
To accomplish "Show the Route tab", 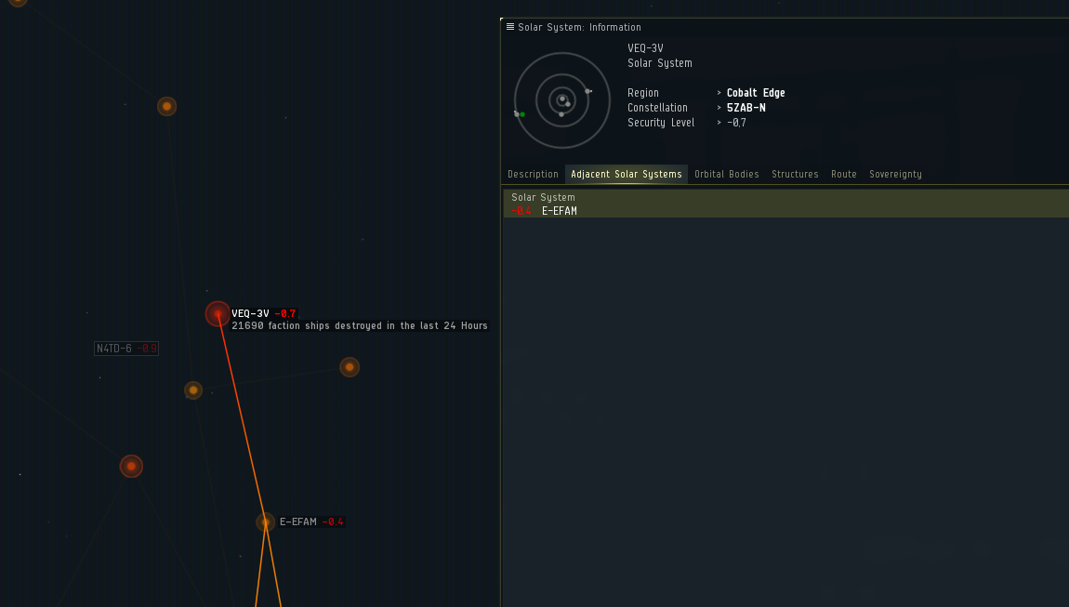I will tap(843, 174).
